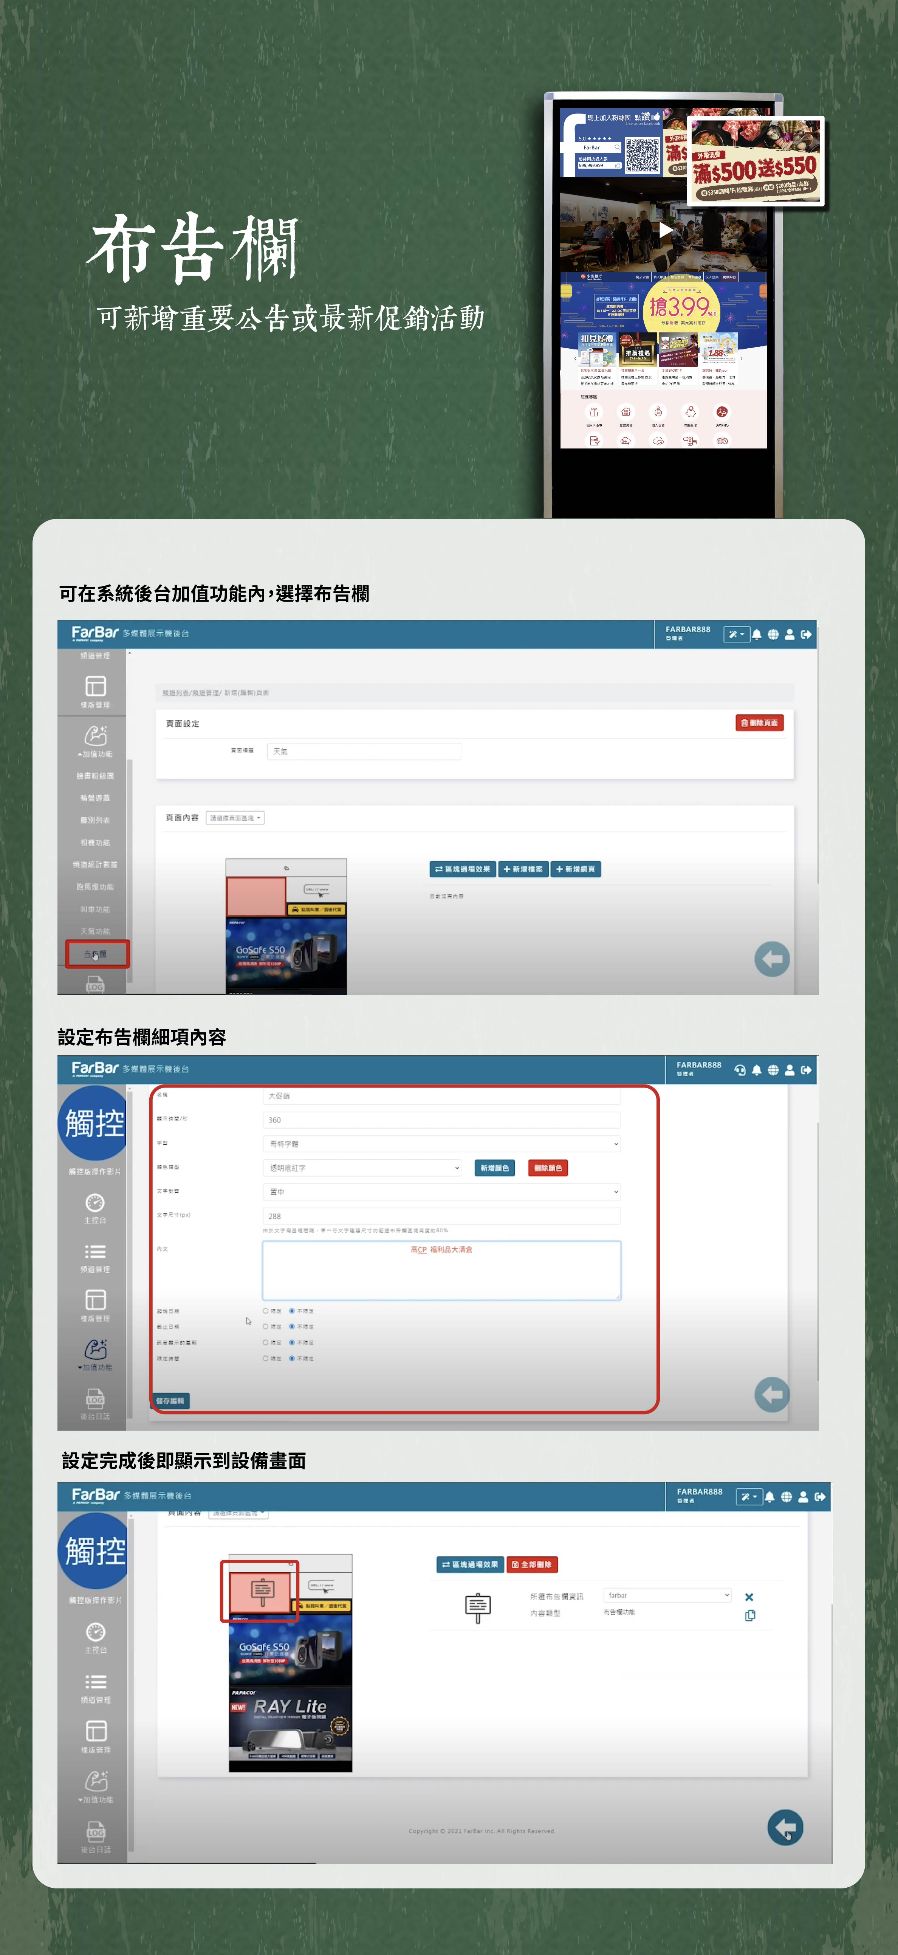Select 布告欄 in the sidebar submenu

96,954
